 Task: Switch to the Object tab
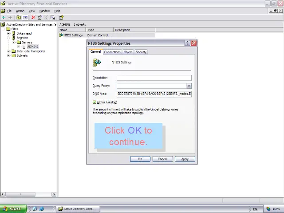tap(128, 52)
